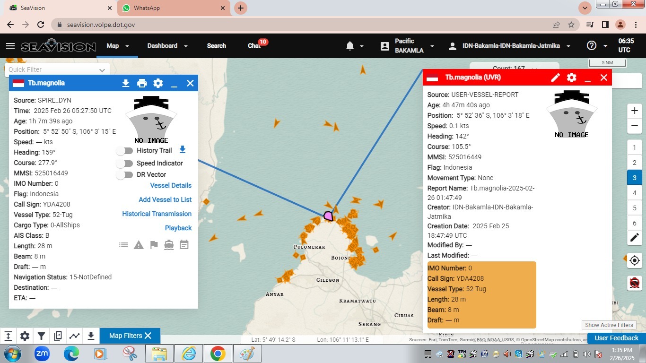Select the pink vessel marker on map
Screen dimensions: 646x363
tap(328, 216)
